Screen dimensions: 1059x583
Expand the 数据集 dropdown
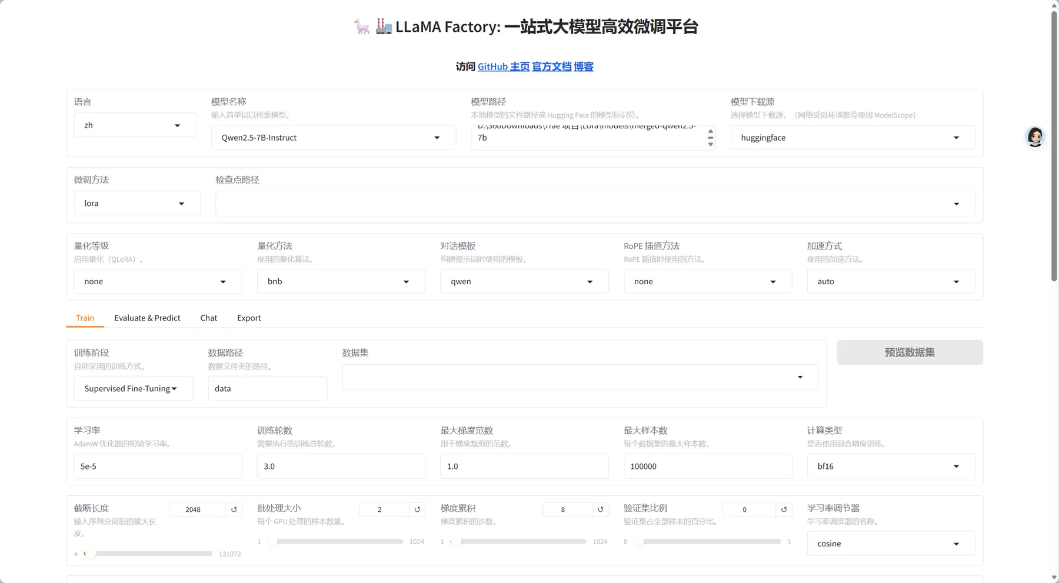click(580, 377)
